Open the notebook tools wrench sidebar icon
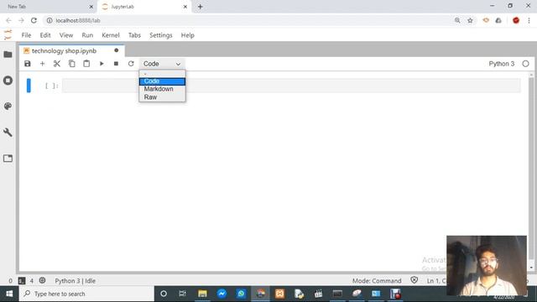The height and width of the screenshot is (302, 537). click(8, 133)
